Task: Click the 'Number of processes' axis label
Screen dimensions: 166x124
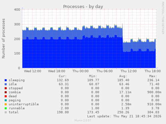Action: pos(3,38)
